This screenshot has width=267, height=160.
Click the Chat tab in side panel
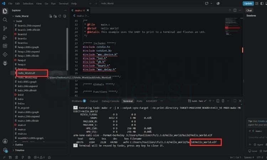pos(249,11)
